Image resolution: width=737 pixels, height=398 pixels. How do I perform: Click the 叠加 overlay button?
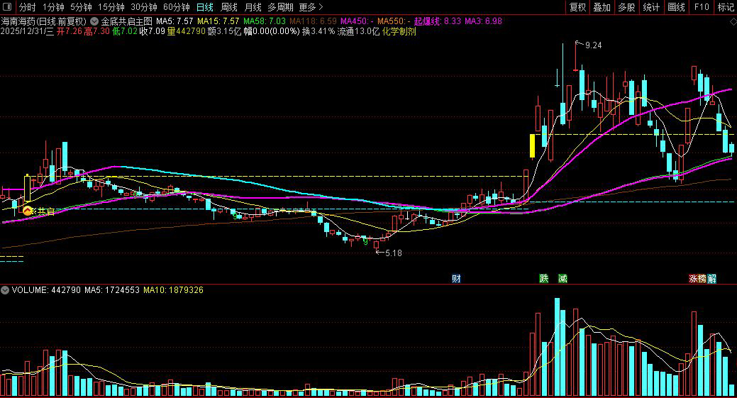(602, 7)
